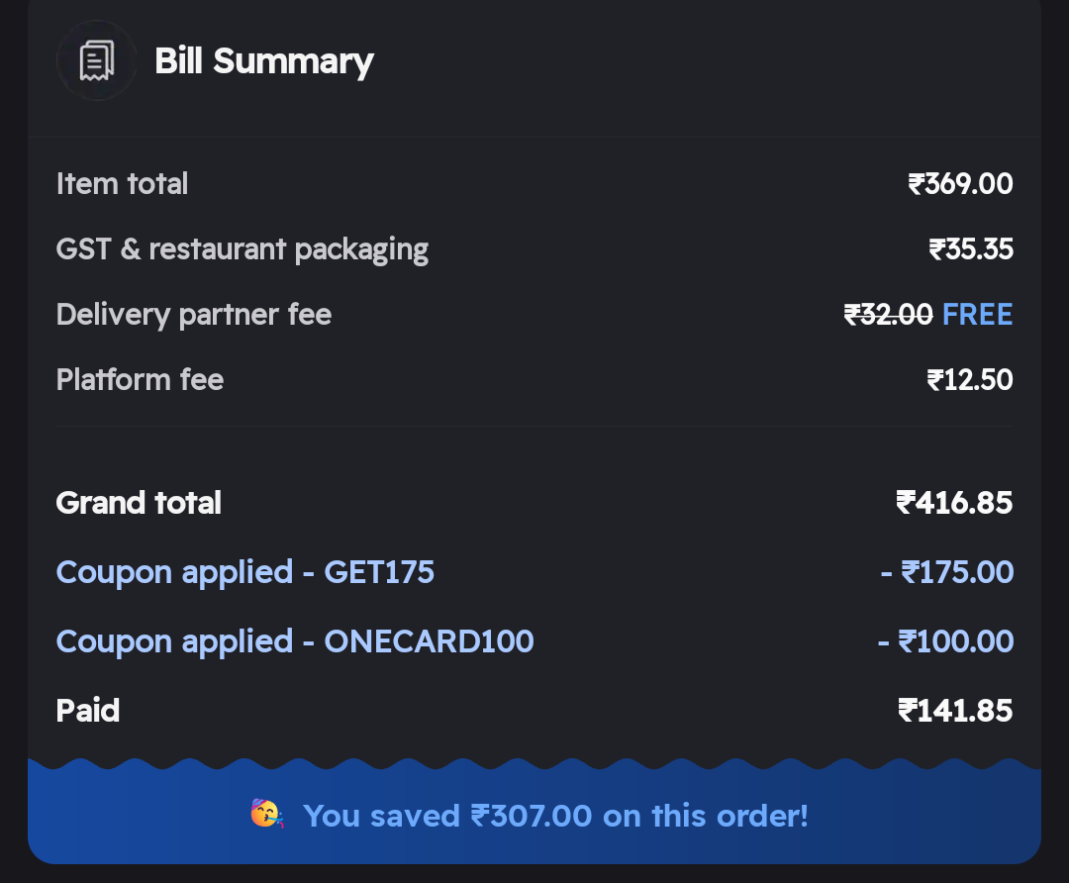The height and width of the screenshot is (883, 1069).
Task: Click the Coupon applied - GET175 line
Action: [x=245, y=572]
